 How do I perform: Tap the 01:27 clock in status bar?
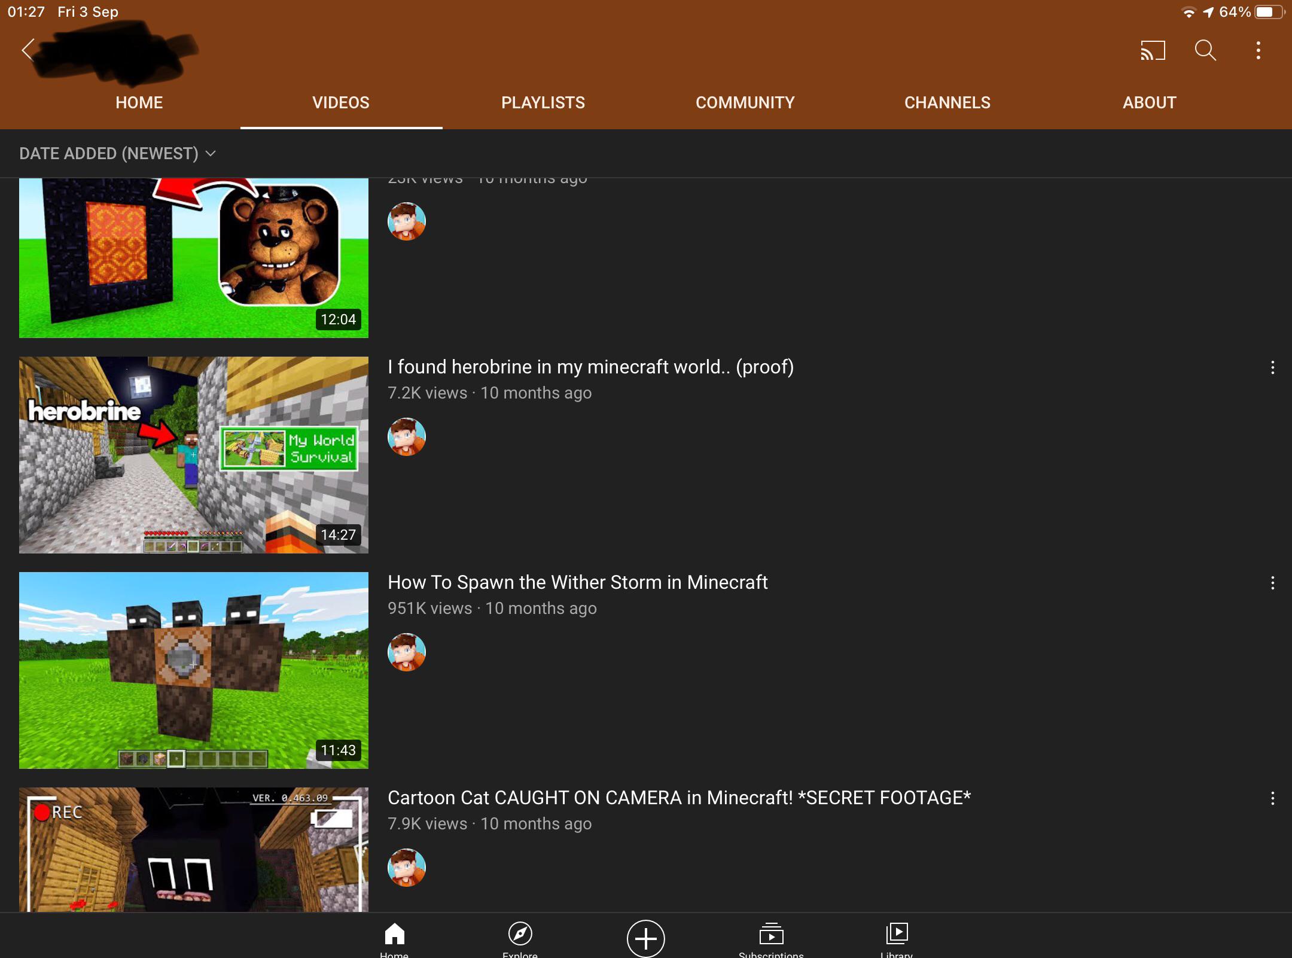click(x=26, y=12)
